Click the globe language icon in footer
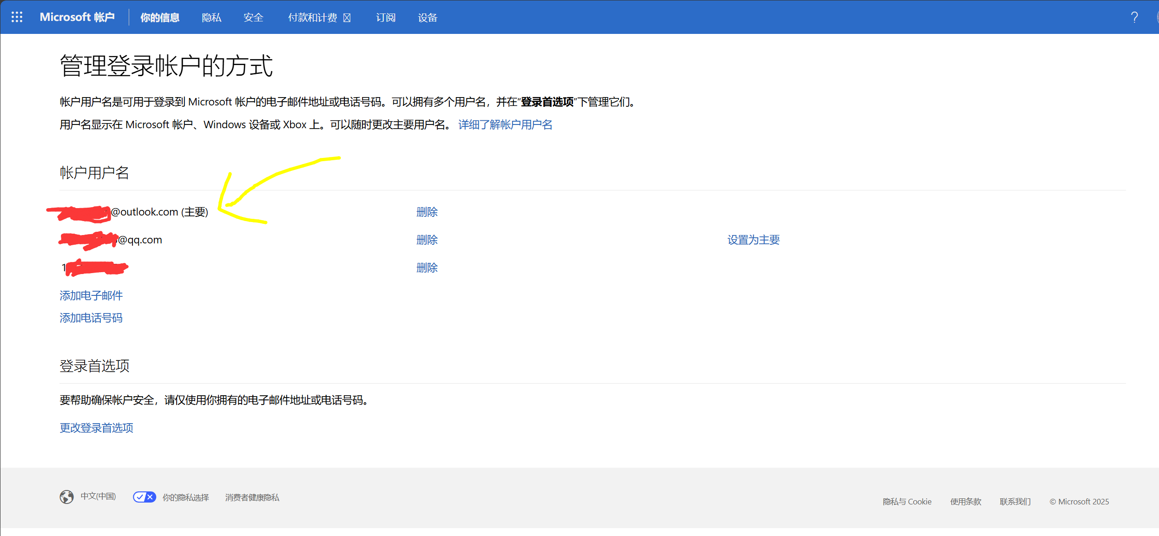Viewport: 1159px width, 536px height. [66, 497]
